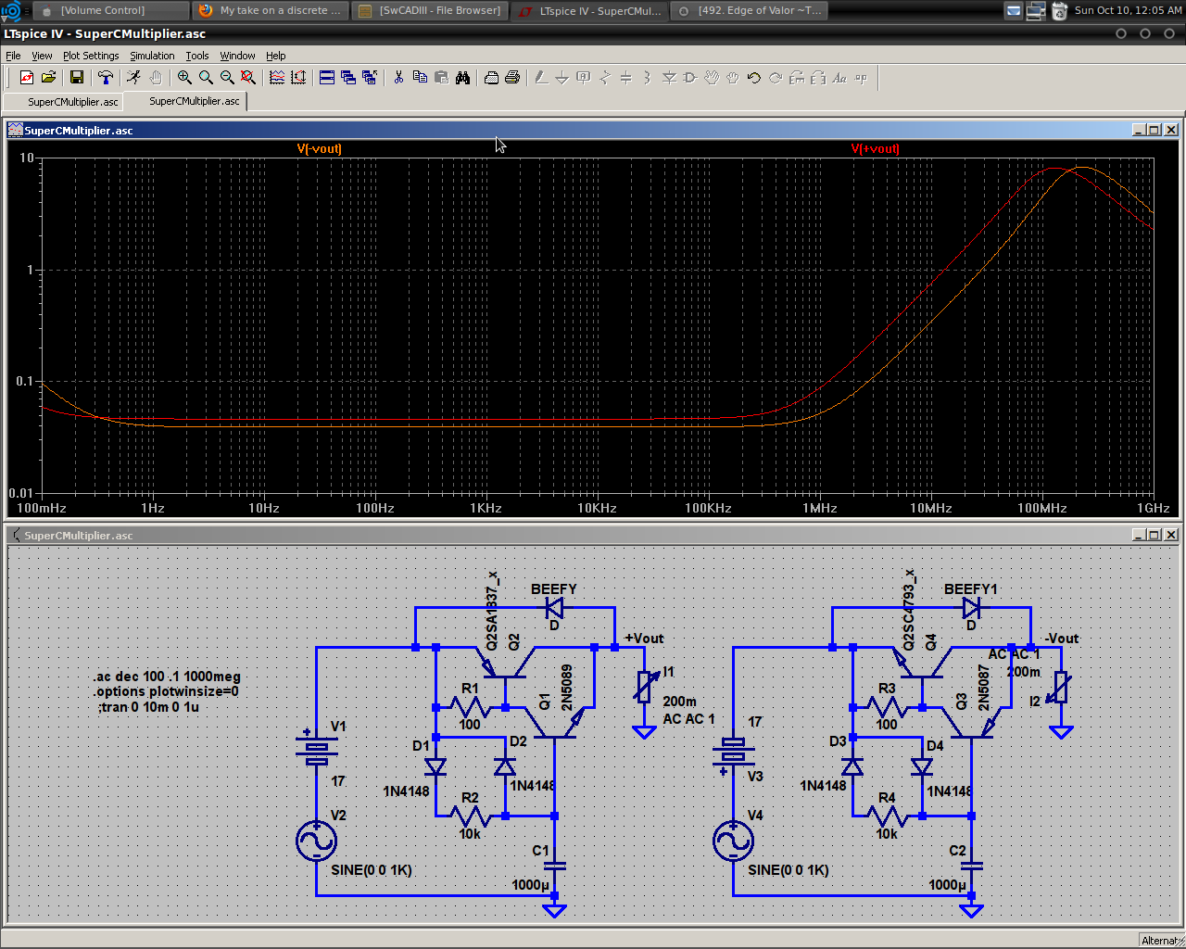
Task: Click the Pan magnifier icon
Action: (206, 78)
